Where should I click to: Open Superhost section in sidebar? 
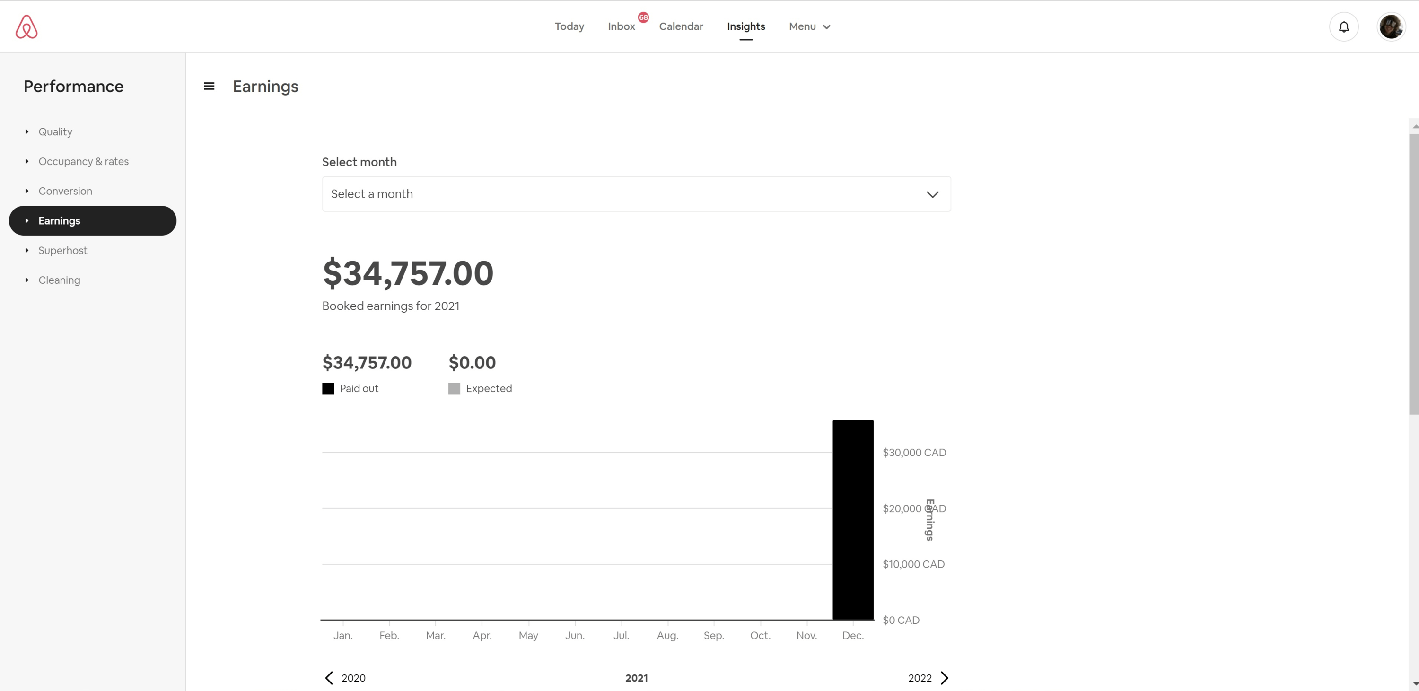point(62,251)
